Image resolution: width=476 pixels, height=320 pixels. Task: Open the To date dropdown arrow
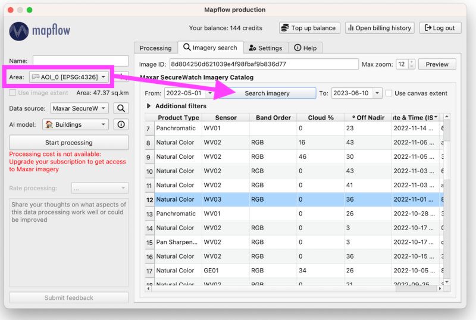pyautogui.click(x=377, y=93)
